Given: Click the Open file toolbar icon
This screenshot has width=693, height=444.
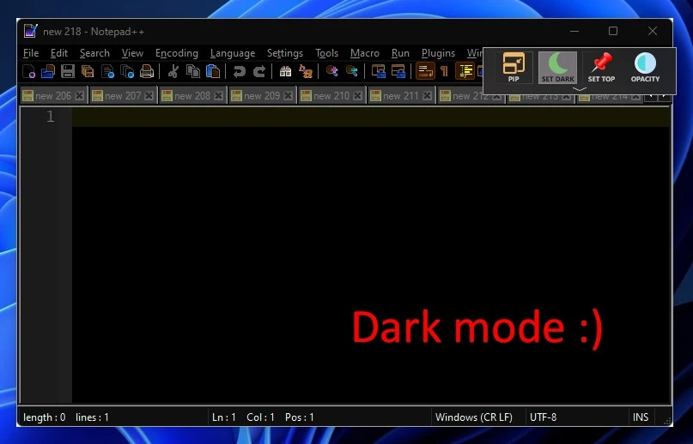Looking at the screenshot, I should tap(48, 71).
